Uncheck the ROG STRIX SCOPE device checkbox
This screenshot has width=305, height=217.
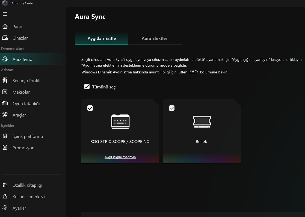(x=90, y=108)
